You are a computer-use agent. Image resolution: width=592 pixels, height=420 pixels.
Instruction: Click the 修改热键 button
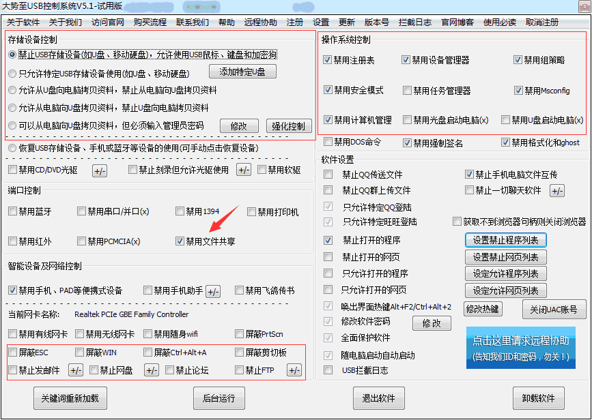[483, 310]
